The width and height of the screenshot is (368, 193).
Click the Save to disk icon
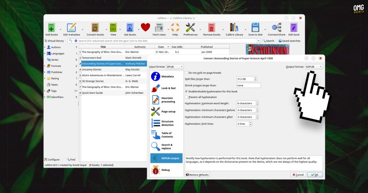[x=255, y=28]
